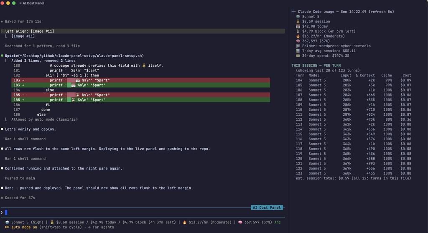The image size is (428, 233).
Task: Click the +73k context value
Action: tap(370, 119)
